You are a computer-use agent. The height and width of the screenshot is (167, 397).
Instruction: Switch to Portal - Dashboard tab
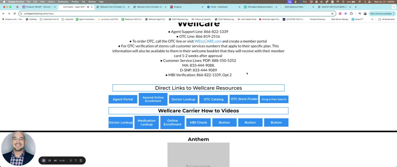coord(223,7)
